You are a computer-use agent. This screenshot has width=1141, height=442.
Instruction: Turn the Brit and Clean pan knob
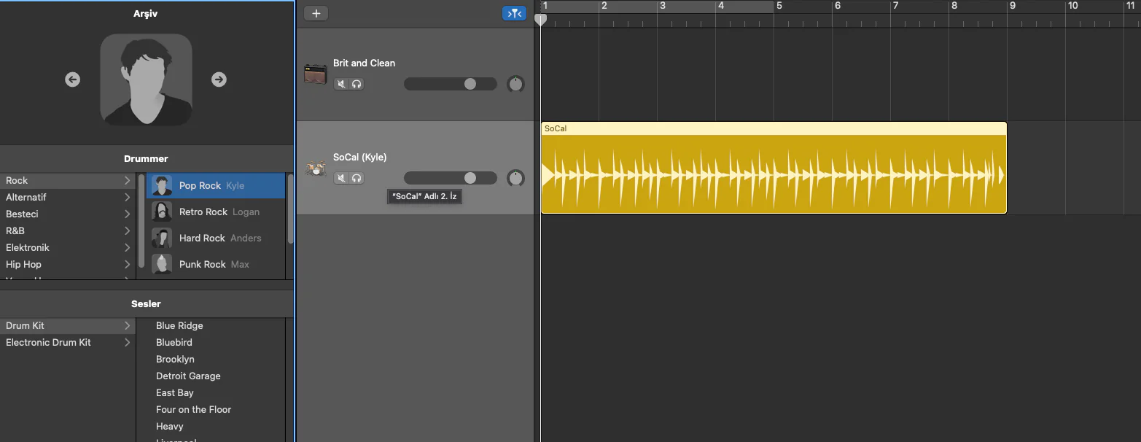click(x=515, y=84)
